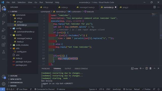Open the PROBLEMS panel tab
The width and height of the screenshot is (162, 91).
click(x=46, y=69)
